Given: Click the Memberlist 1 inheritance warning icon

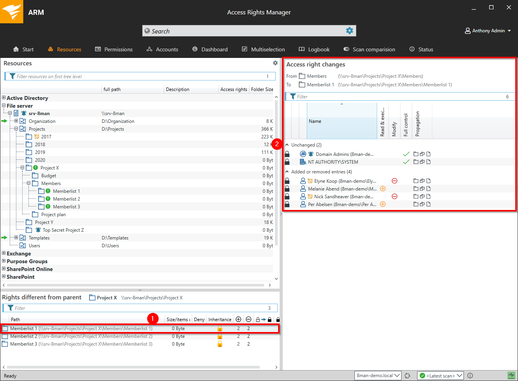Looking at the screenshot, I should pyautogui.click(x=220, y=329).
